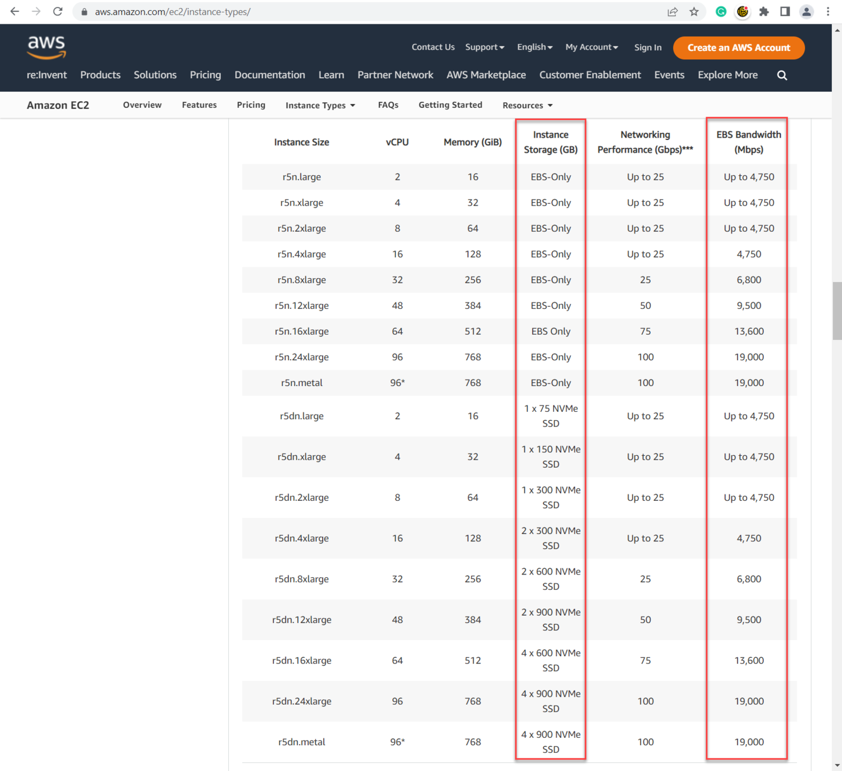Open the Partner Network menu
The image size is (842, 771).
396,75
